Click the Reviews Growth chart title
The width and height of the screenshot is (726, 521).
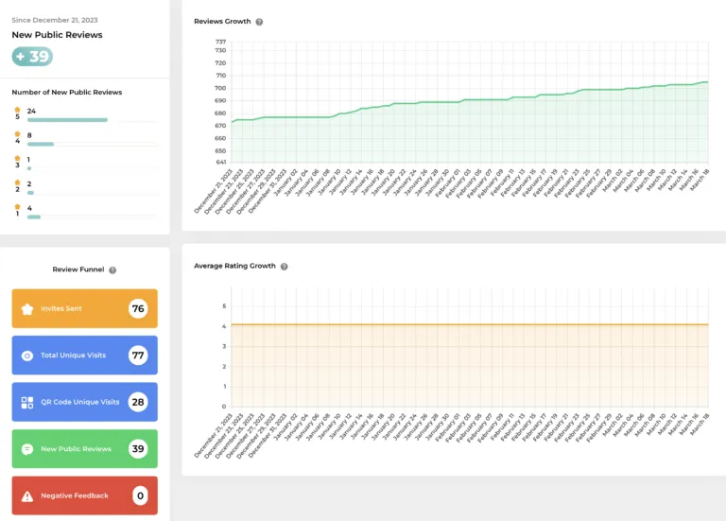point(222,22)
